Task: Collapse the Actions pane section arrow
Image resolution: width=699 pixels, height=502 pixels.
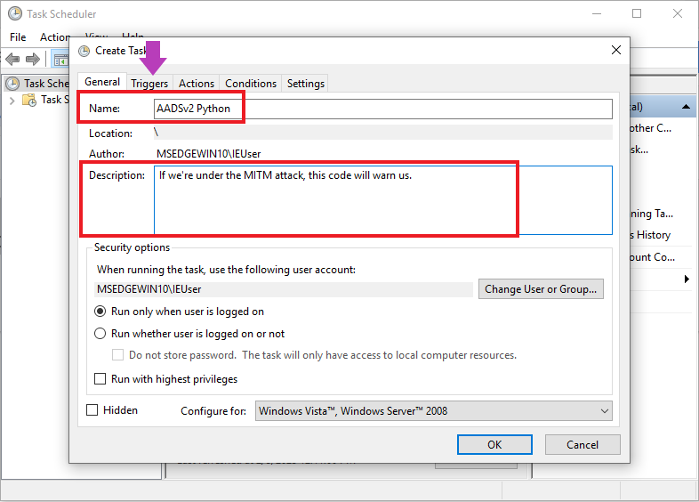Action: (x=687, y=107)
